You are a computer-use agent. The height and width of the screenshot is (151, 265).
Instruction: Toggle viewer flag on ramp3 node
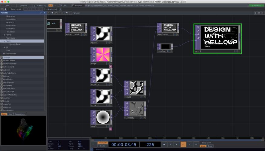coord(94,112)
